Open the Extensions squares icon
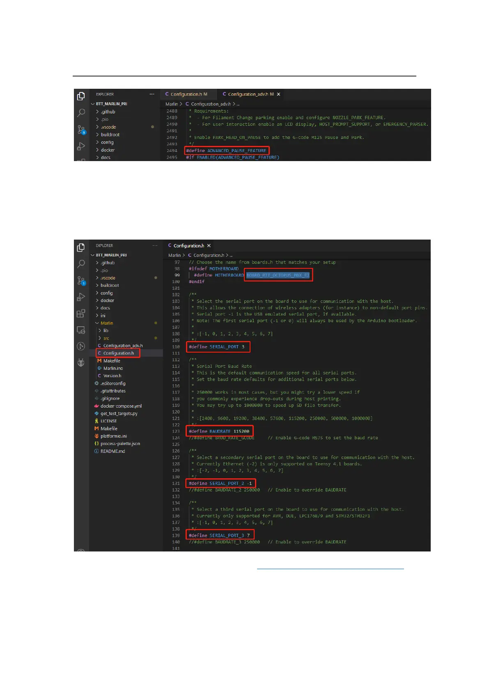489x692 pixels. pyautogui.click(x=81, y=314)
